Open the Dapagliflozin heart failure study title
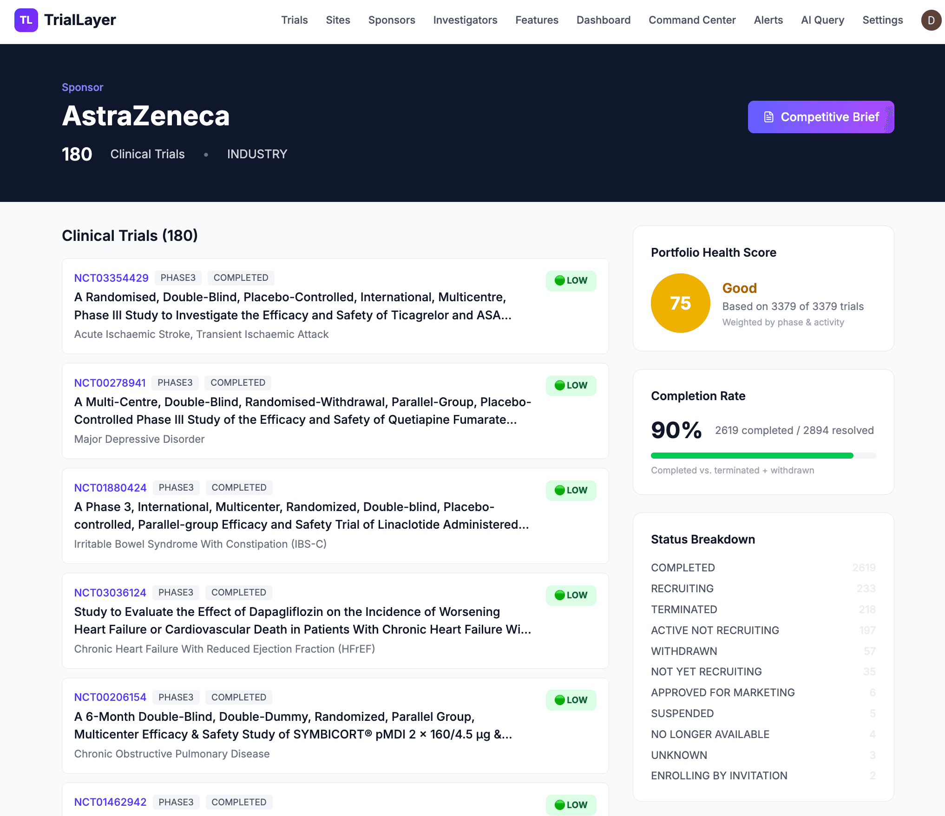The height and width of the screenshot is (816, 945). click(302, 621)
